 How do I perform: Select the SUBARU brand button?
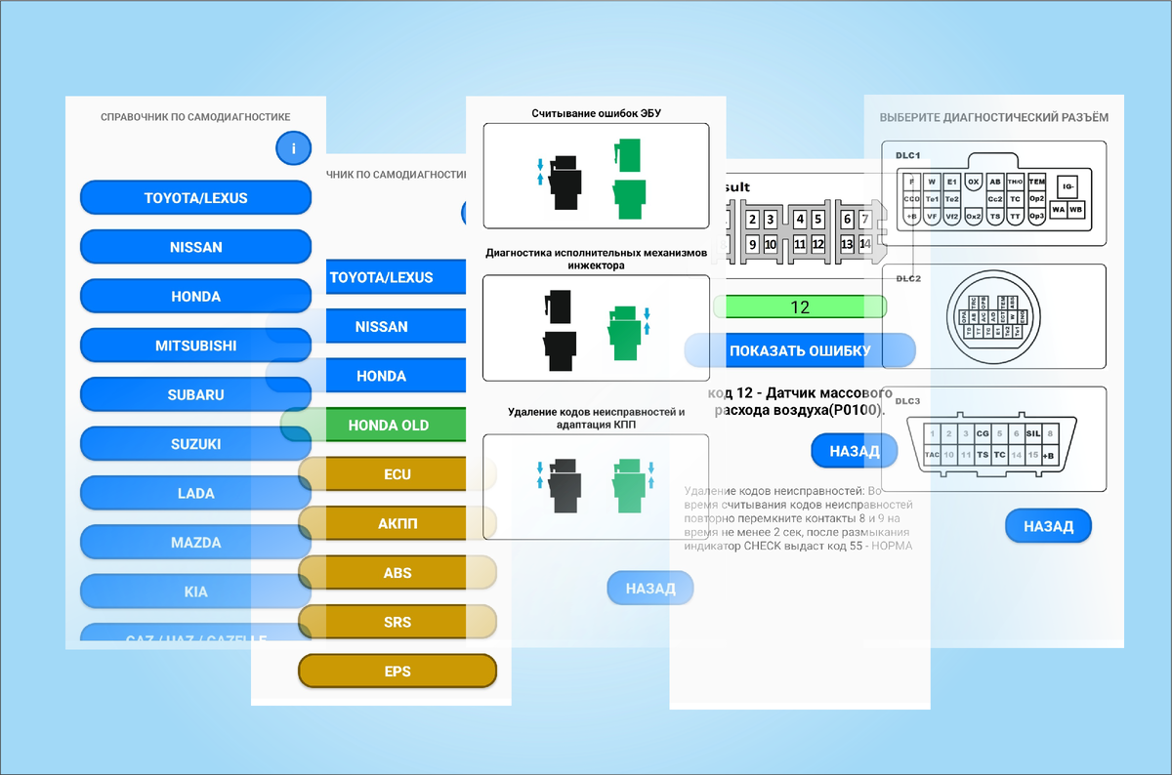click(195, 394)
